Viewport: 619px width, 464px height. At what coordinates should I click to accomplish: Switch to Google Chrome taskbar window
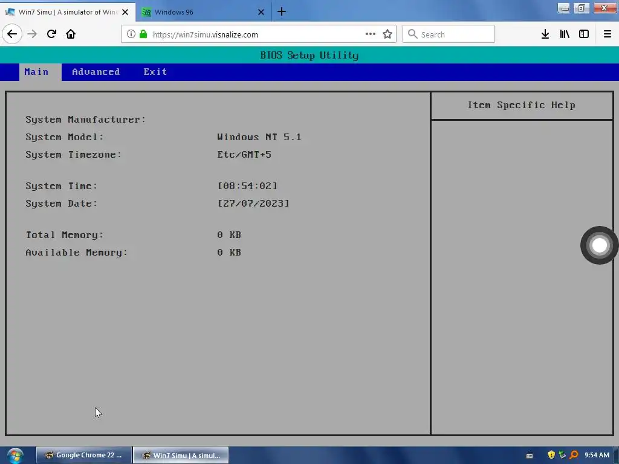click(84, 456)
